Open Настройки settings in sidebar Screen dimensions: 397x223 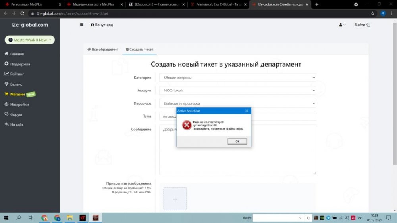click(19, 105)
